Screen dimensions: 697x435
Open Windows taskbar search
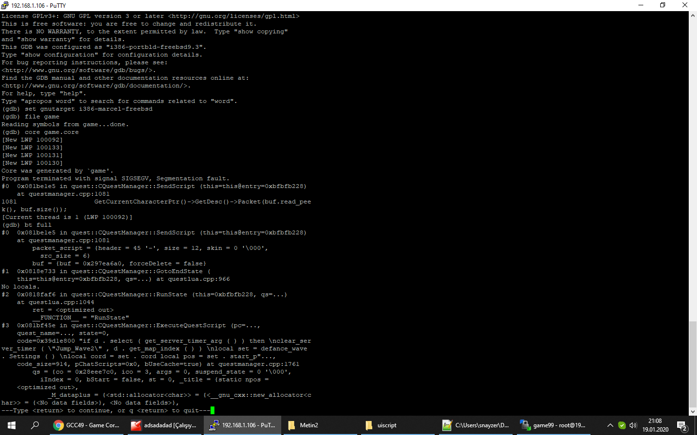tap(35, 425)
